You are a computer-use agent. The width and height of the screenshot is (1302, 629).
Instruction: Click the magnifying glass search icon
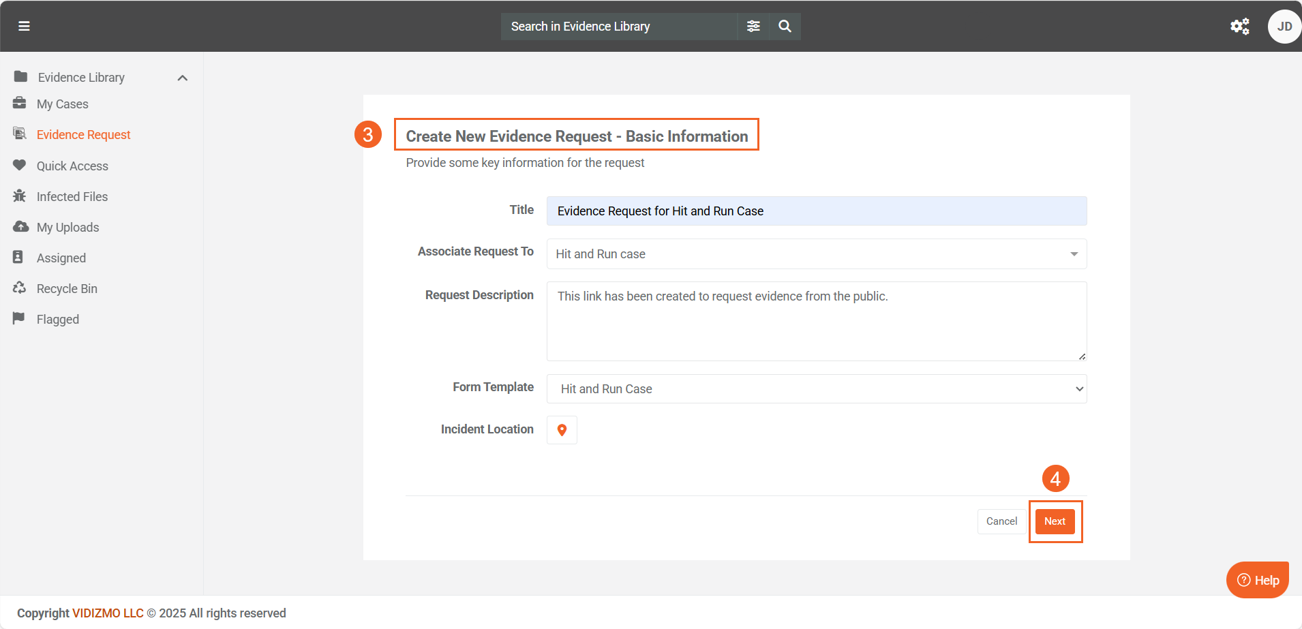(x=785, y=26)
